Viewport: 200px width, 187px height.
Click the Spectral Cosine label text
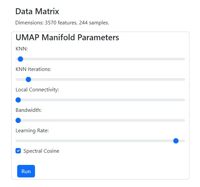(x=41, y=151)
